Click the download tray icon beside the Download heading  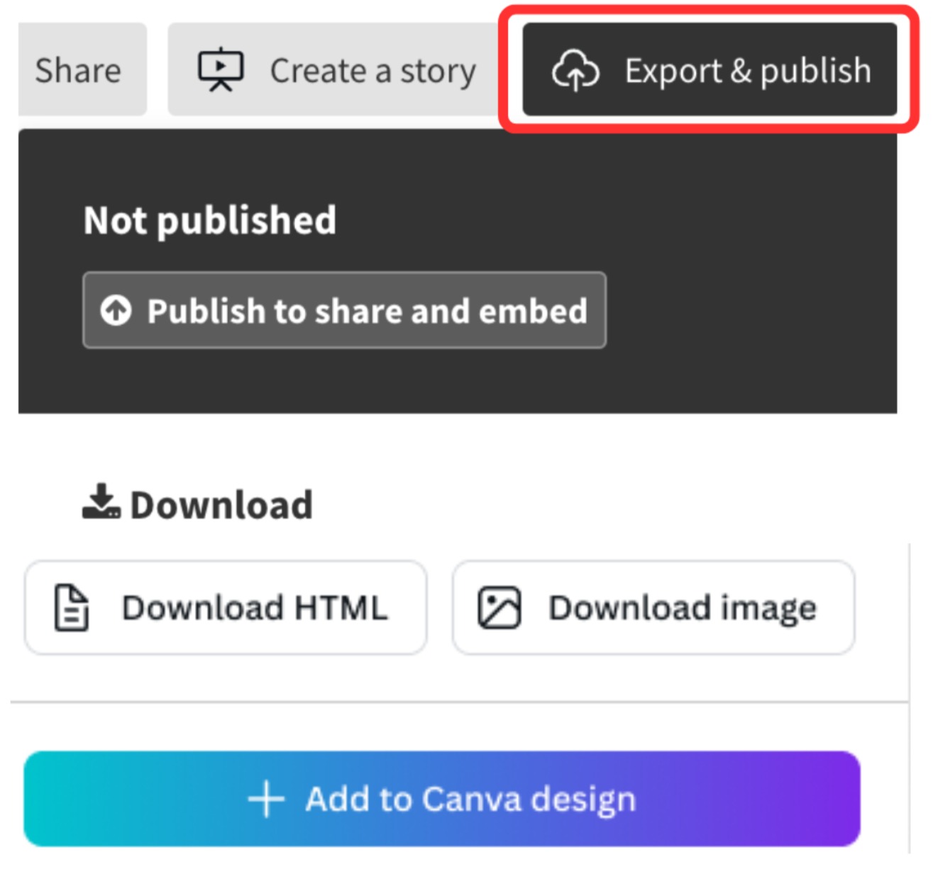[x=101, y=502]
